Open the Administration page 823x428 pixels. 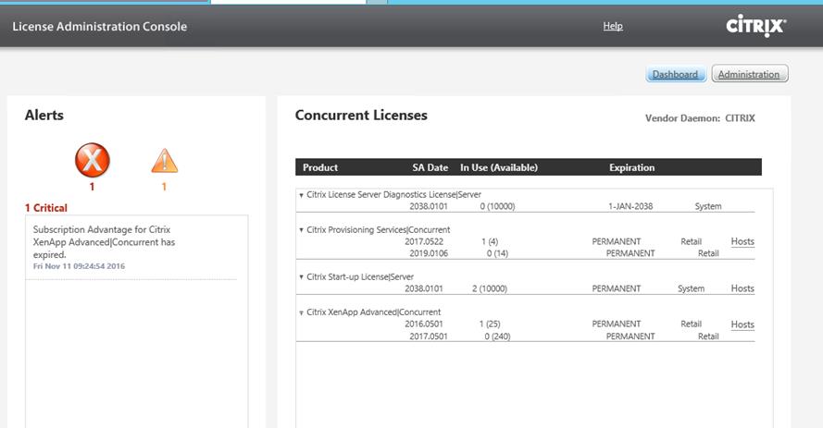point(749,74)
